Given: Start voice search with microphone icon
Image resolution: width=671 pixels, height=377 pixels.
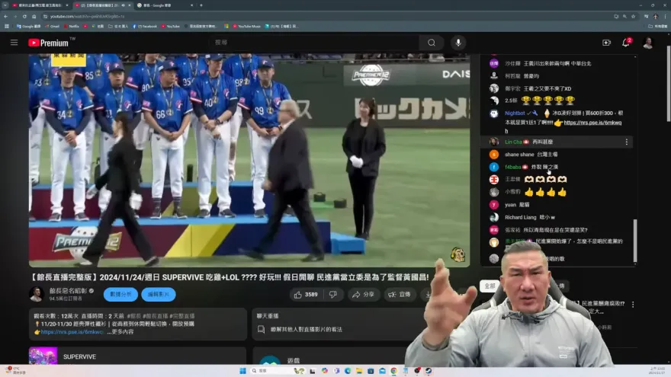Looking at the screenshot, I should (457, 43).
